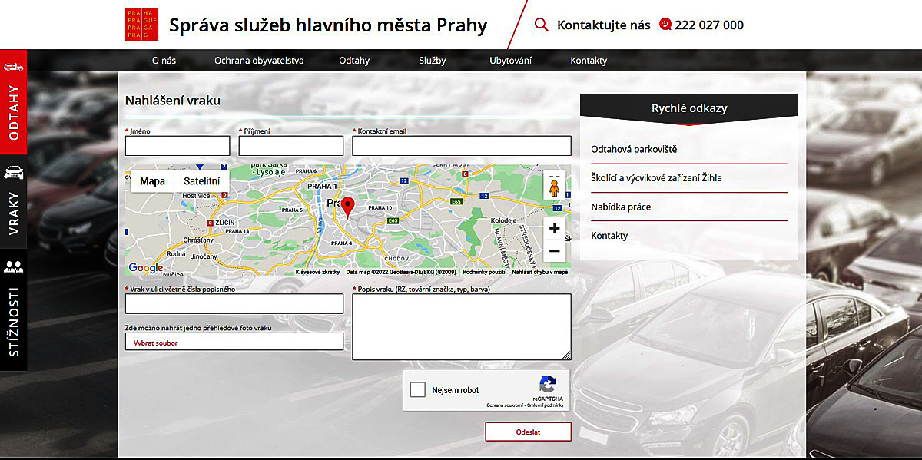Click the Praha red logo

(x=141, y=25)
